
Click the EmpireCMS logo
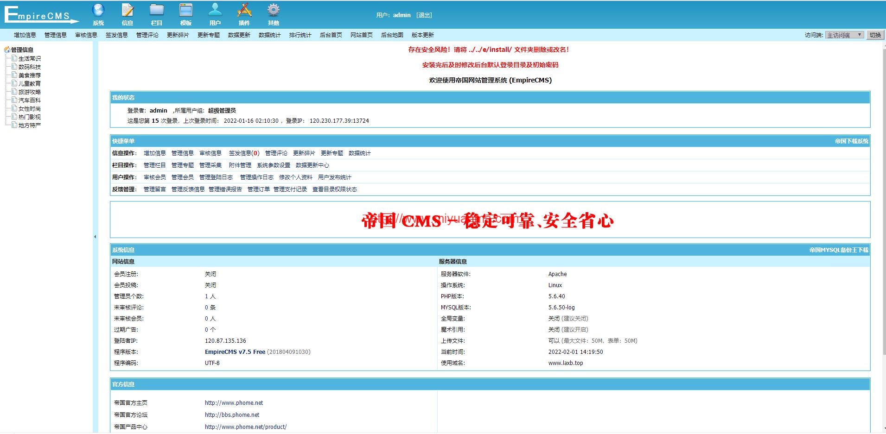pos(42,14)
